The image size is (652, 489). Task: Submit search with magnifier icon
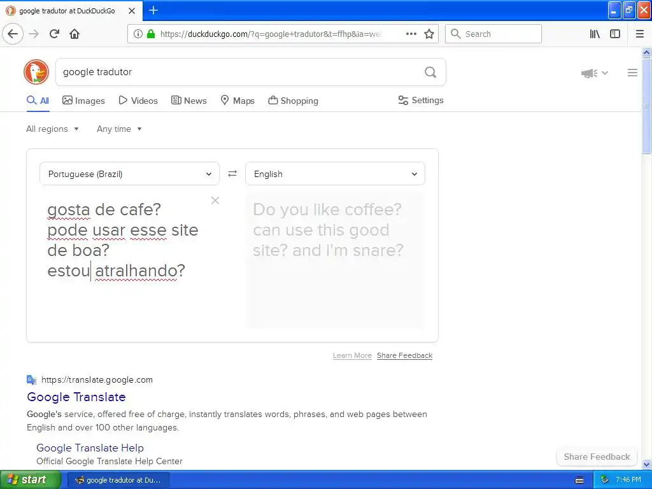[x=430, y=72]
